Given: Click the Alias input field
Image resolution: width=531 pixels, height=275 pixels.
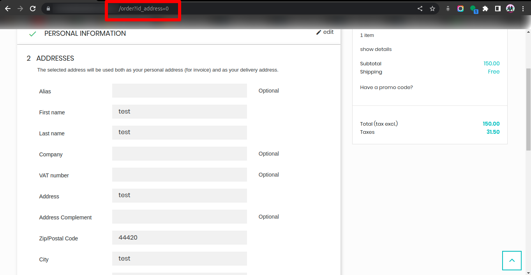Looking at the screenshot, I should click(x=180, y=91).
